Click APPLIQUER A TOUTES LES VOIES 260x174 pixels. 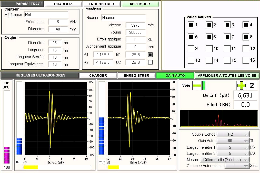[227, 75]
